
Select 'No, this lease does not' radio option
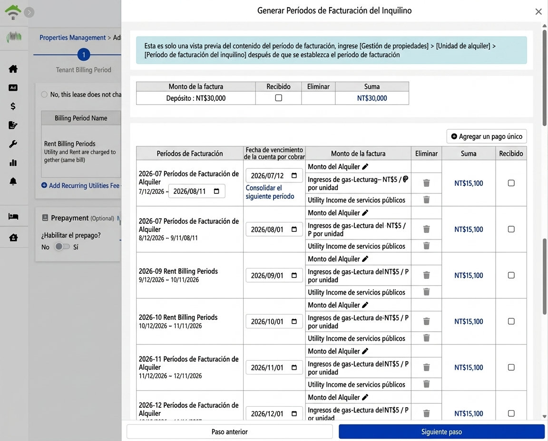coord(44,94)
